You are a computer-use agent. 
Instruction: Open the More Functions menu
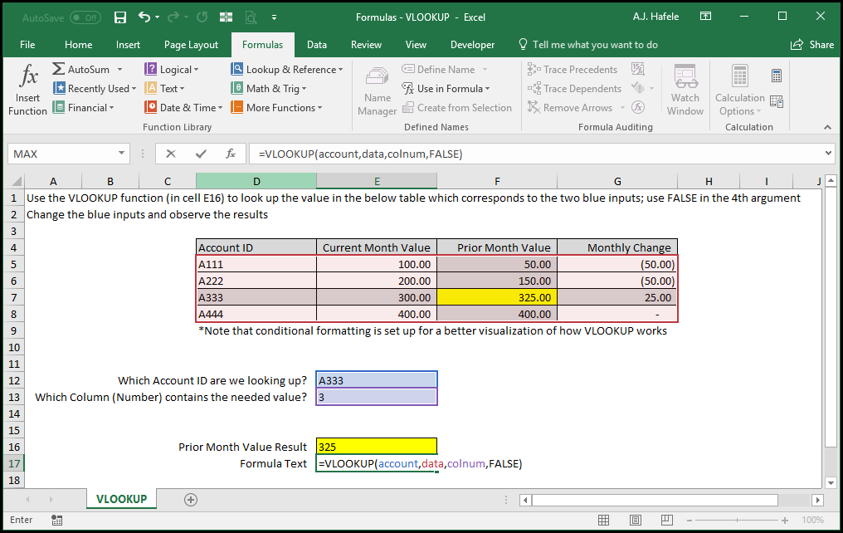pyautogui.click(x=276, y=108)
